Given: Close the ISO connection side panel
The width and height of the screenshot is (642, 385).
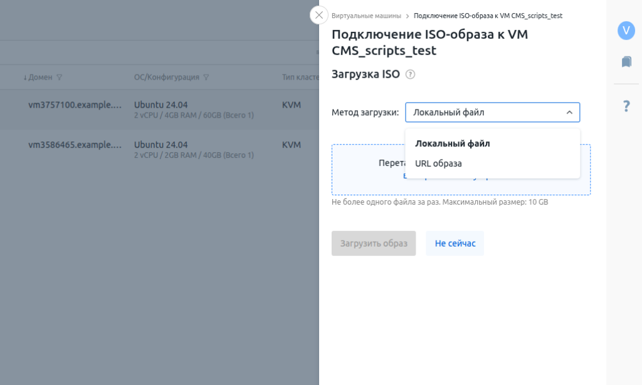Looking at the screenshot, I should [x=319, y=15].
